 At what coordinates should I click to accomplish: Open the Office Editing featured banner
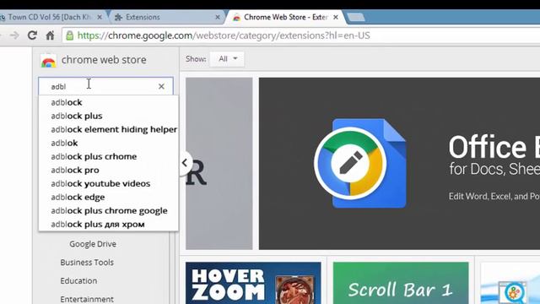(x=399, y=163)
